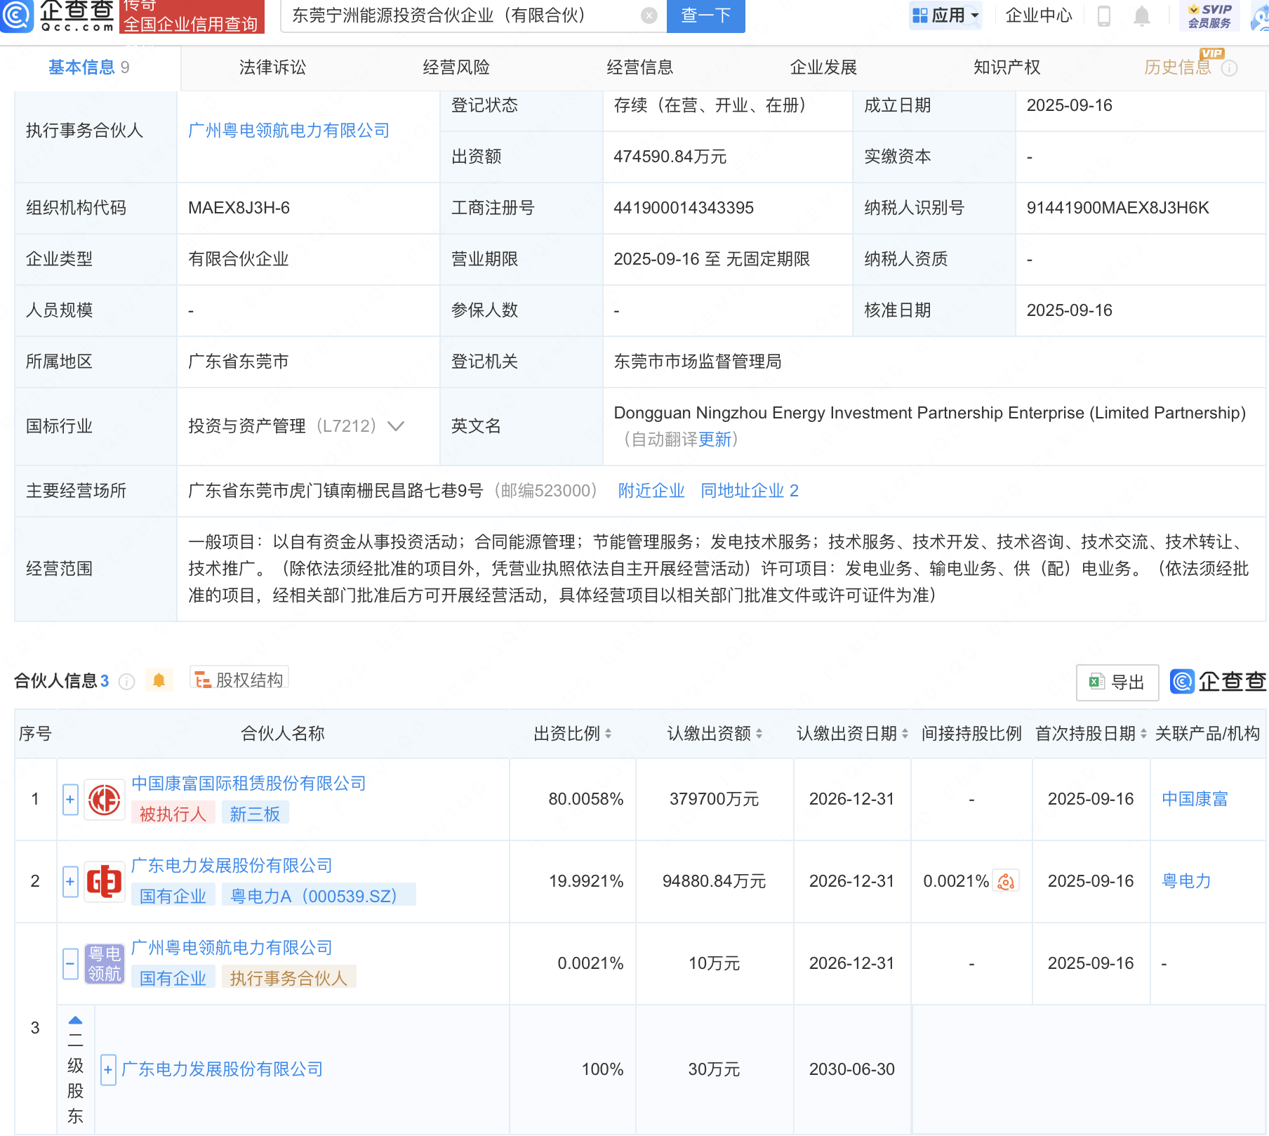Open 广东电力发展股份有限公司 link in row 2
This screenshot has width=1269, height=1136.
pos(232,866)
